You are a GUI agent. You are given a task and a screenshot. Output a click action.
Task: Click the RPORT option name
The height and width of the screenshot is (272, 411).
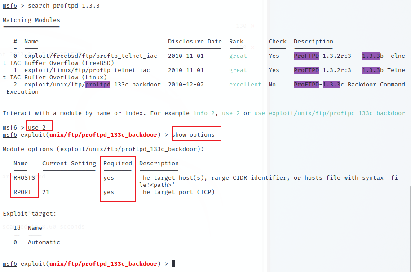coord(22,192)
